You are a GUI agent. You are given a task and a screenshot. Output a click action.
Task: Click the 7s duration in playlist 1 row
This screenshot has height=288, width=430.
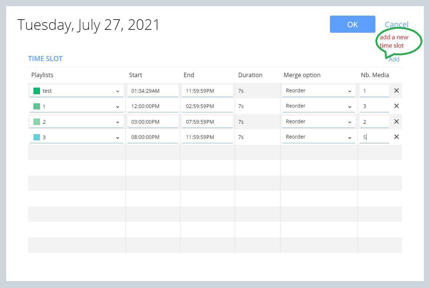tap(241, 106)
